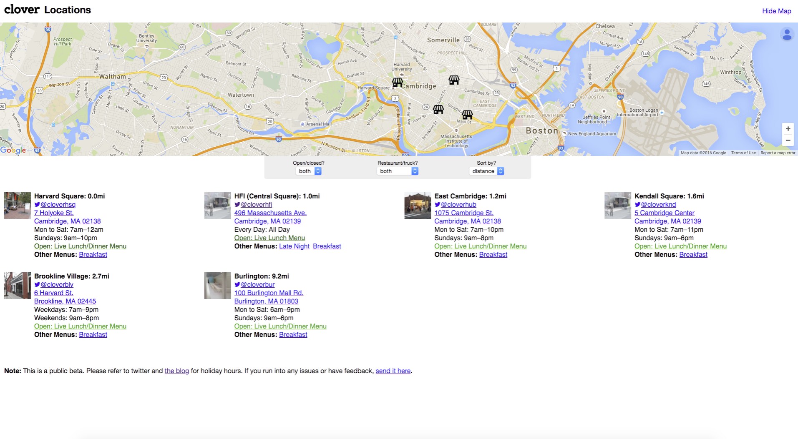This screenshot has width=798, height=439.
Task: Click HFI Central Square thumbnail photo
Action: pyautogui.click(x=217, y=206)
